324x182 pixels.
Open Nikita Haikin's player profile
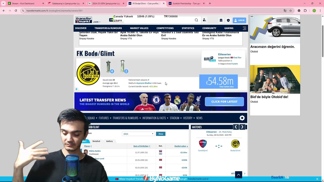pyautogui.click(x=95, y=151)
